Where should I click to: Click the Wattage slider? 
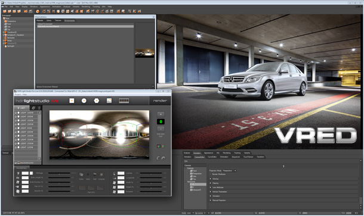[59, 173]
